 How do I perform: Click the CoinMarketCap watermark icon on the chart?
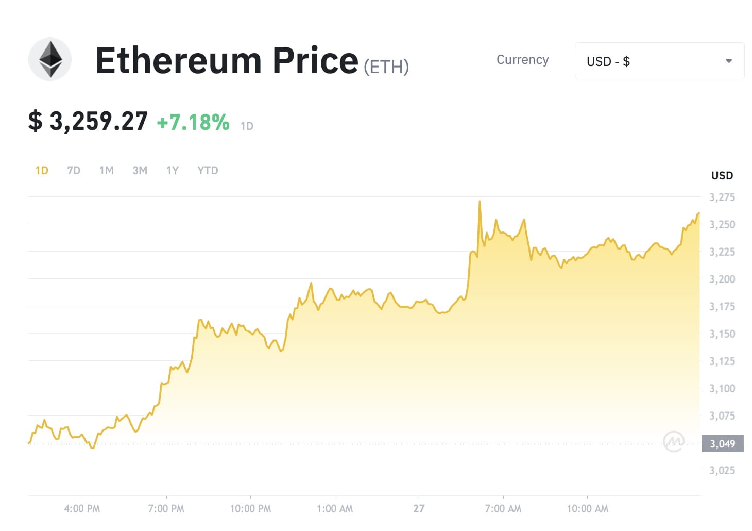(x=675, y=440)
